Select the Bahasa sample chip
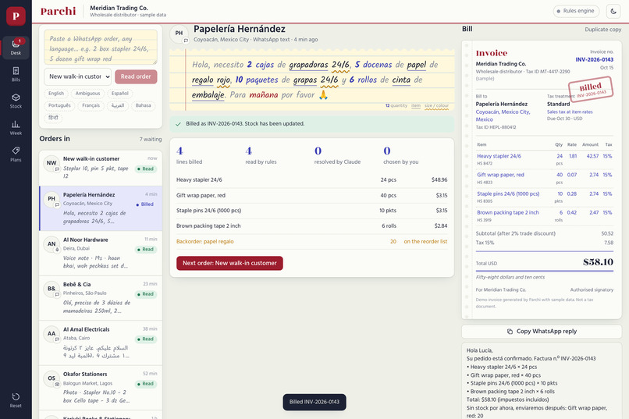 click(x=144, y=105)
